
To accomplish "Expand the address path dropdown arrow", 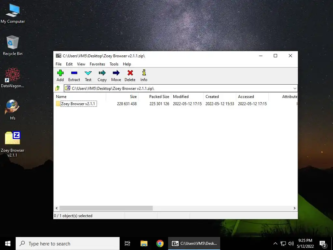I will (x=295, y=89).
